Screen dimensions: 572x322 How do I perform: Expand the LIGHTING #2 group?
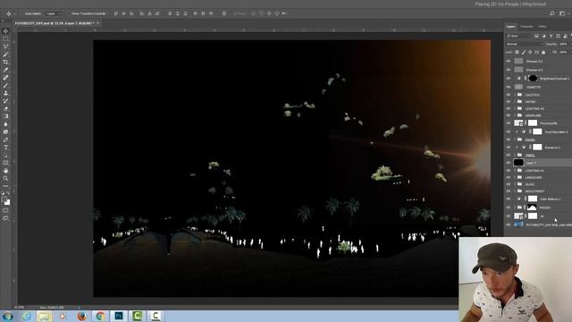click(515, 108)
